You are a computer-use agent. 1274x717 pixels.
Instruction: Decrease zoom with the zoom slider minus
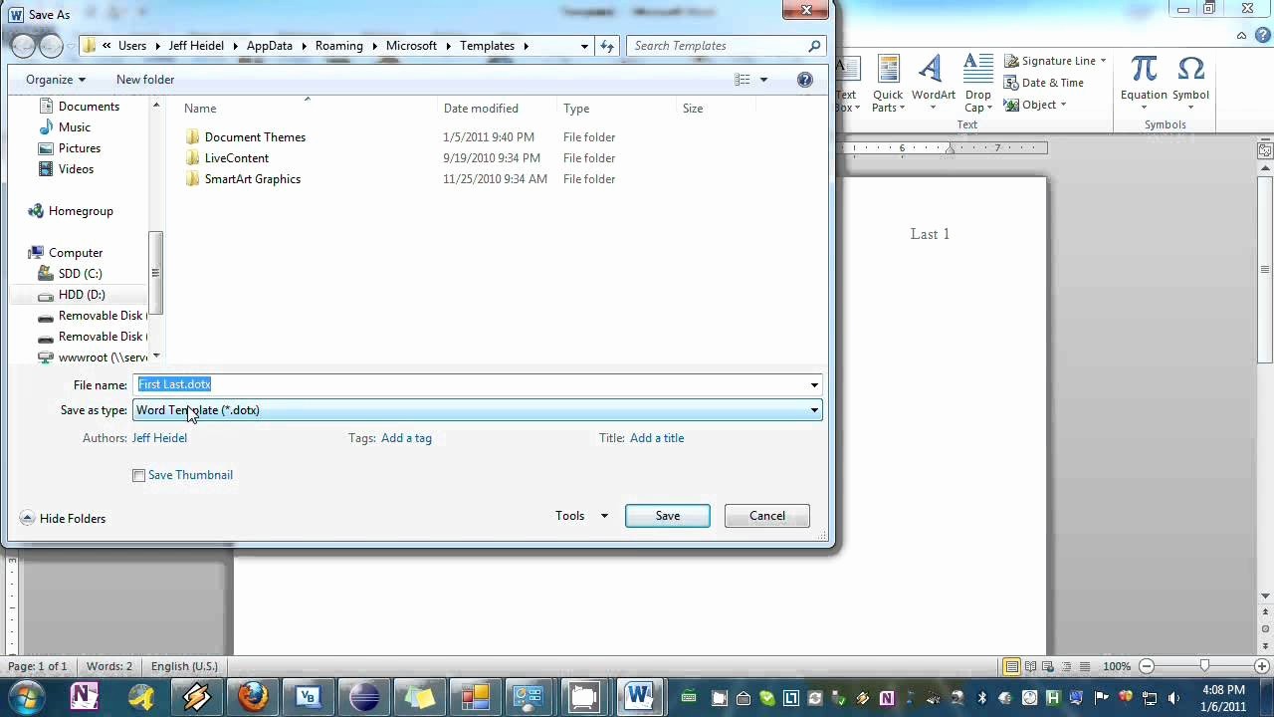pyautogui.click(x=1147, y=666)
